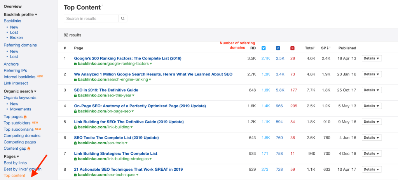The height and width of the screenshot is (180, 398).
Task: Sort by Total column header
Action: tap(309, 48)
